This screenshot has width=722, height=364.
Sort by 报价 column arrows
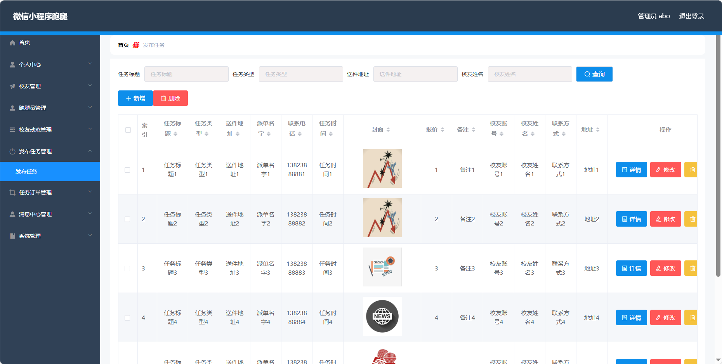pos(443,130)
